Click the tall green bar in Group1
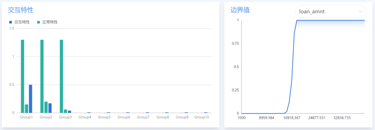375x130 pixels. (23, 76)
